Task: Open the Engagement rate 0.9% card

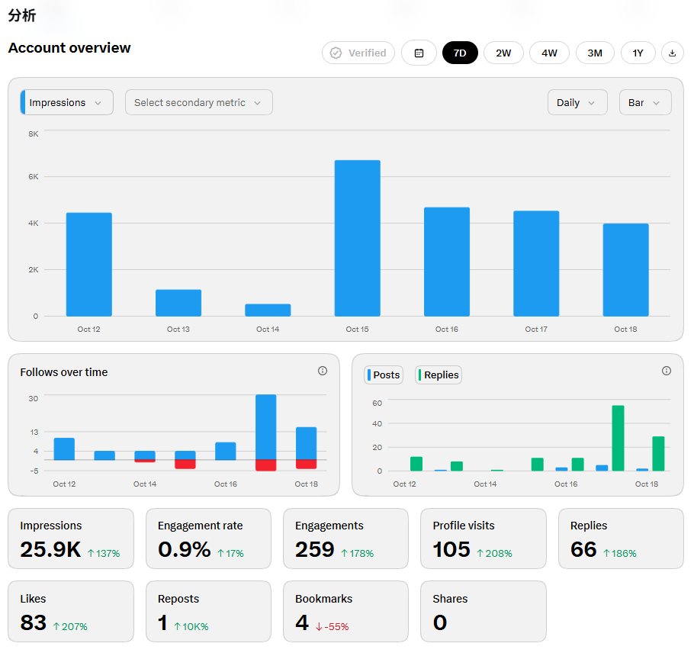Action: pyautogui.click(x=208, y=539)
